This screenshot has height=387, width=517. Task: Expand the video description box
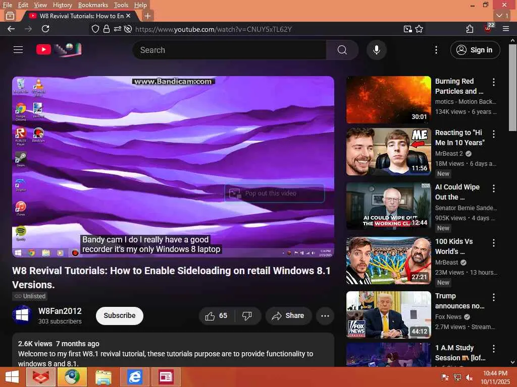pos(173,350)
